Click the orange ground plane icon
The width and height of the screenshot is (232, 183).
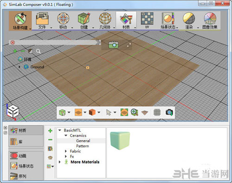click(x=78, y=112)
